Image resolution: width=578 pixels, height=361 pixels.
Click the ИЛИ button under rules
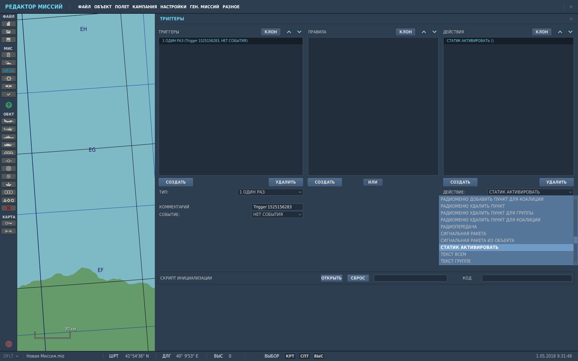373,182
